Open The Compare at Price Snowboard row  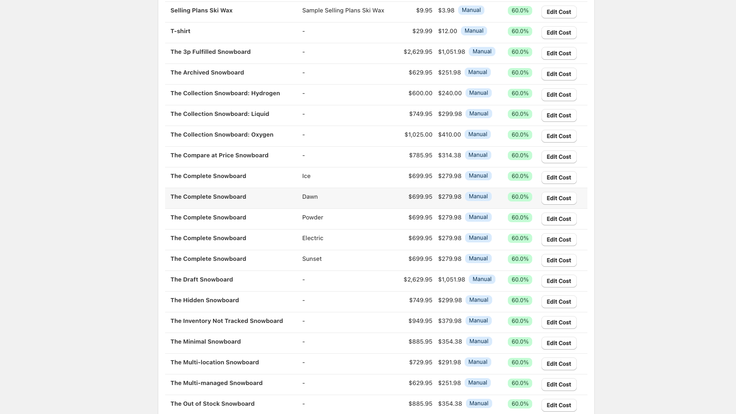pos(219,155)
